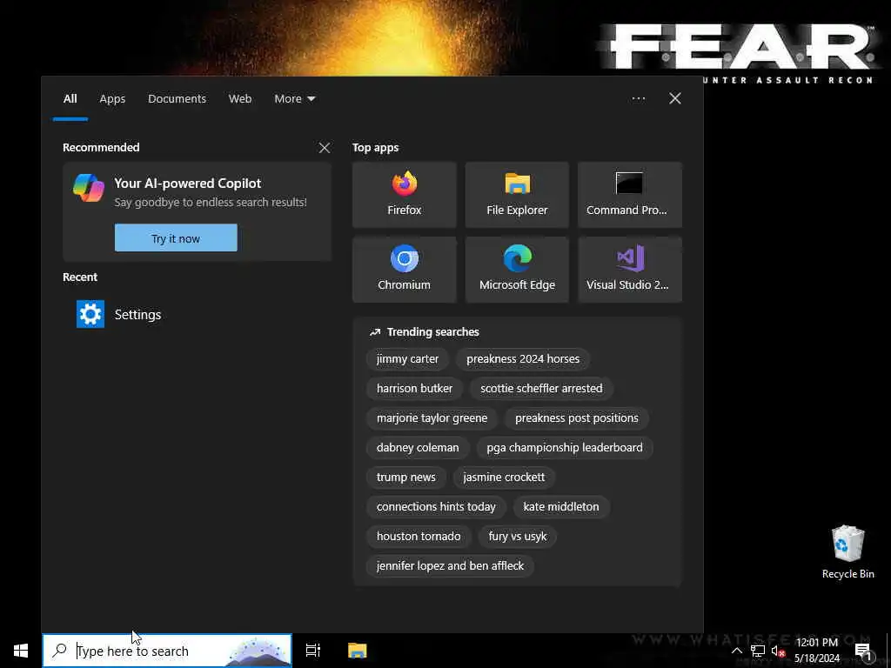
Task: Click preakness post positions chip
Action: (x=577, y=418)
